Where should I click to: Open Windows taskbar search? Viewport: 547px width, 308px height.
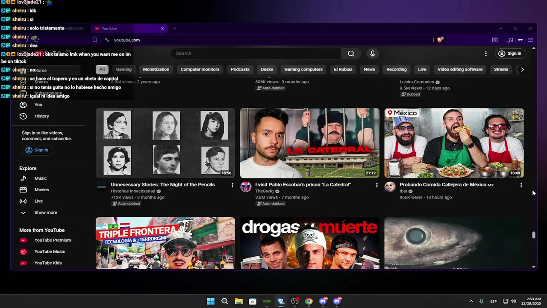click(225, 301)
